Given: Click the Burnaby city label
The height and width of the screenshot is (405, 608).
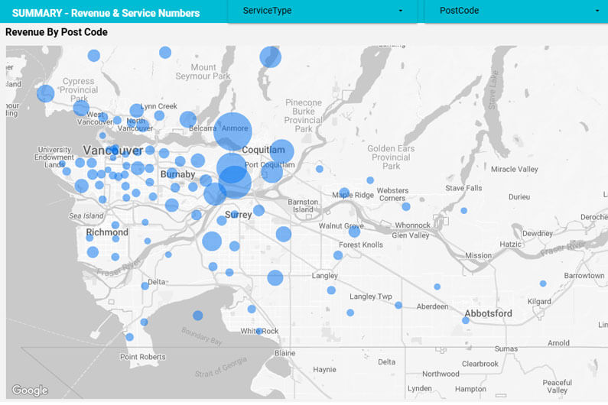Looking at the screenshot, I should [177, 174].
